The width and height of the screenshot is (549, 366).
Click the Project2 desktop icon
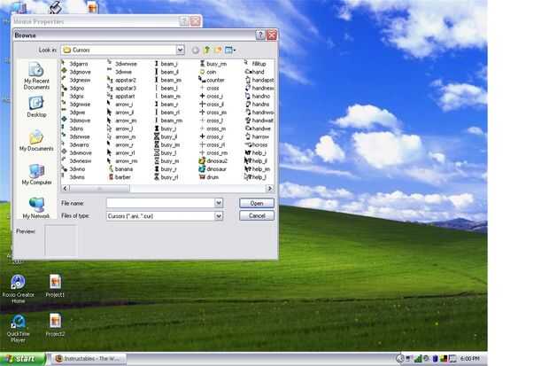point(55,325)
